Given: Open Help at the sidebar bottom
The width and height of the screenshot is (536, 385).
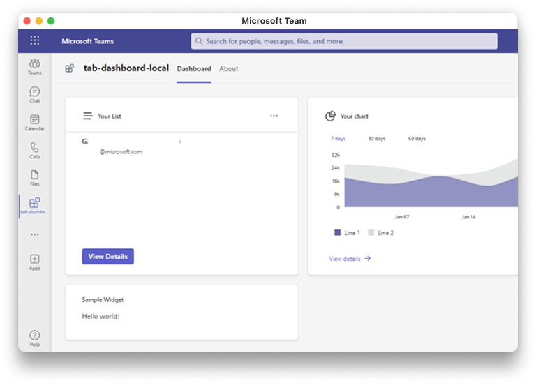Looking at the screenshot, I should click(34, 338).
